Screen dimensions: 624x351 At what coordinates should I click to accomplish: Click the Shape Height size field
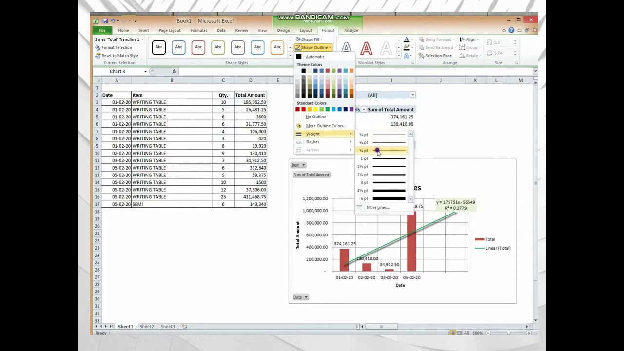point(505,42)
